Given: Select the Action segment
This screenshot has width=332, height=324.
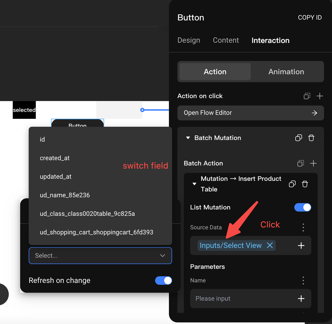Looking at the screenshot, I should click(215, 72).
